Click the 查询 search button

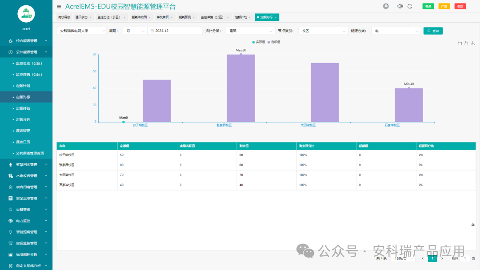pos(433,31)
